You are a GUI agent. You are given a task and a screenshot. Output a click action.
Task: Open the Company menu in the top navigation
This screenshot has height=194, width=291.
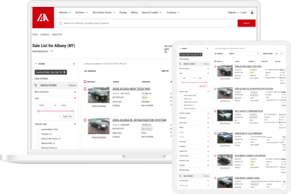coord(173,12)
